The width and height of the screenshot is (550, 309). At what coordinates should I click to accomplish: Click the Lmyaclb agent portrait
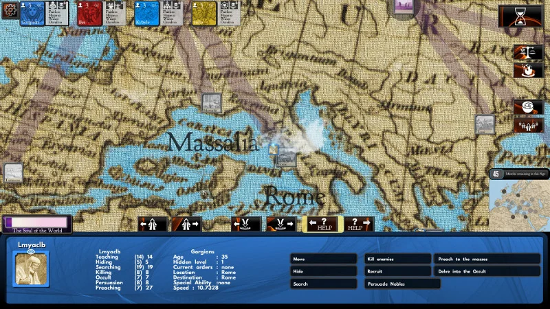tap(31, 269)
